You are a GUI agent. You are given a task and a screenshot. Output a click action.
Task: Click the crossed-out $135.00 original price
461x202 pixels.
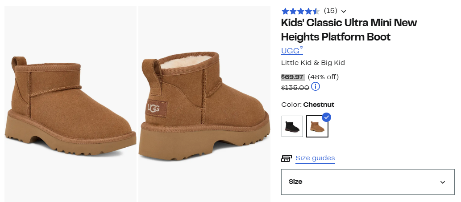[295, 87]
